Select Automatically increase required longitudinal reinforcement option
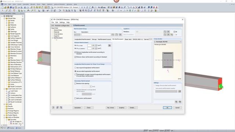Viewport: 235px width, 132px height. (75, 74)
